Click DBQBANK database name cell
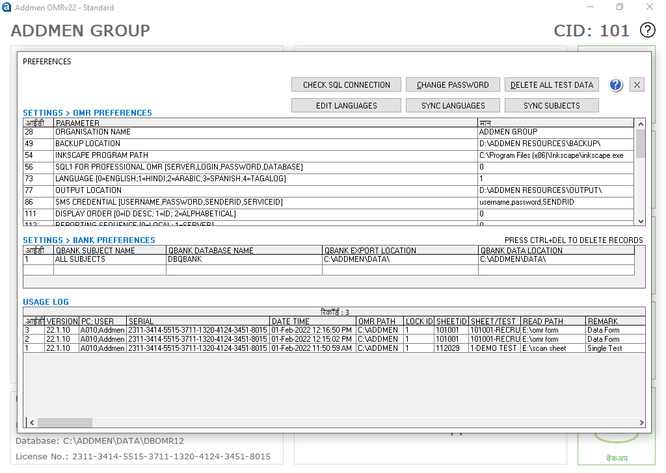666x473 pixels. click(x=245, y=259)
